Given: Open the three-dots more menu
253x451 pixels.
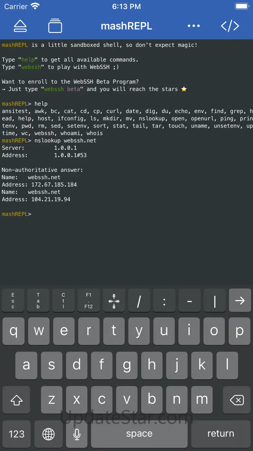Looking at the screenshot, I should (194, 26).
